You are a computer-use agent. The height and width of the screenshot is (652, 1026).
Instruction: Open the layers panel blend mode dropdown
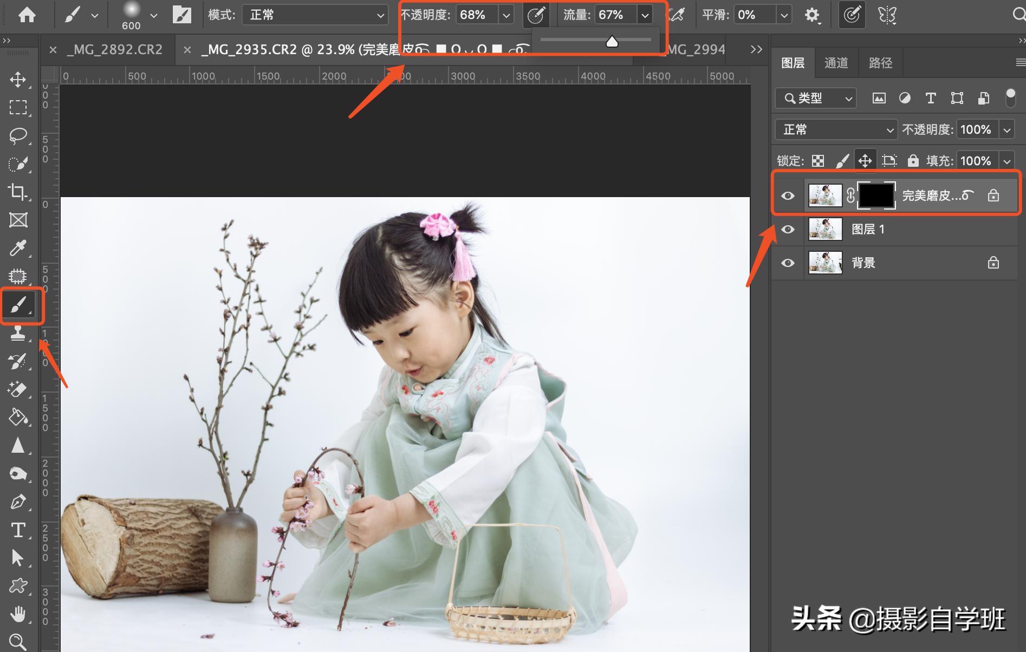835,129
